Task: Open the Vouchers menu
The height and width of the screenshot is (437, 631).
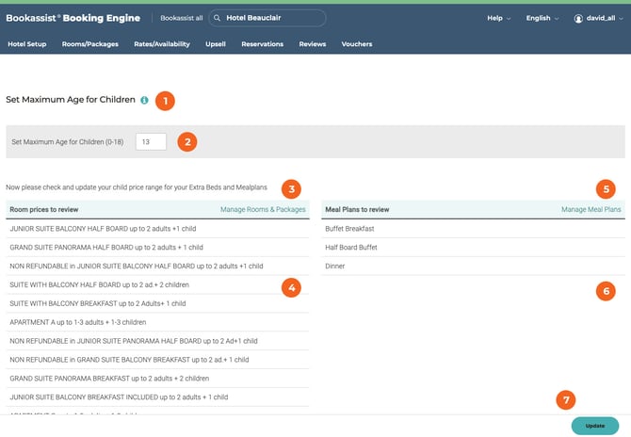Action: click(x=357, y=44)
